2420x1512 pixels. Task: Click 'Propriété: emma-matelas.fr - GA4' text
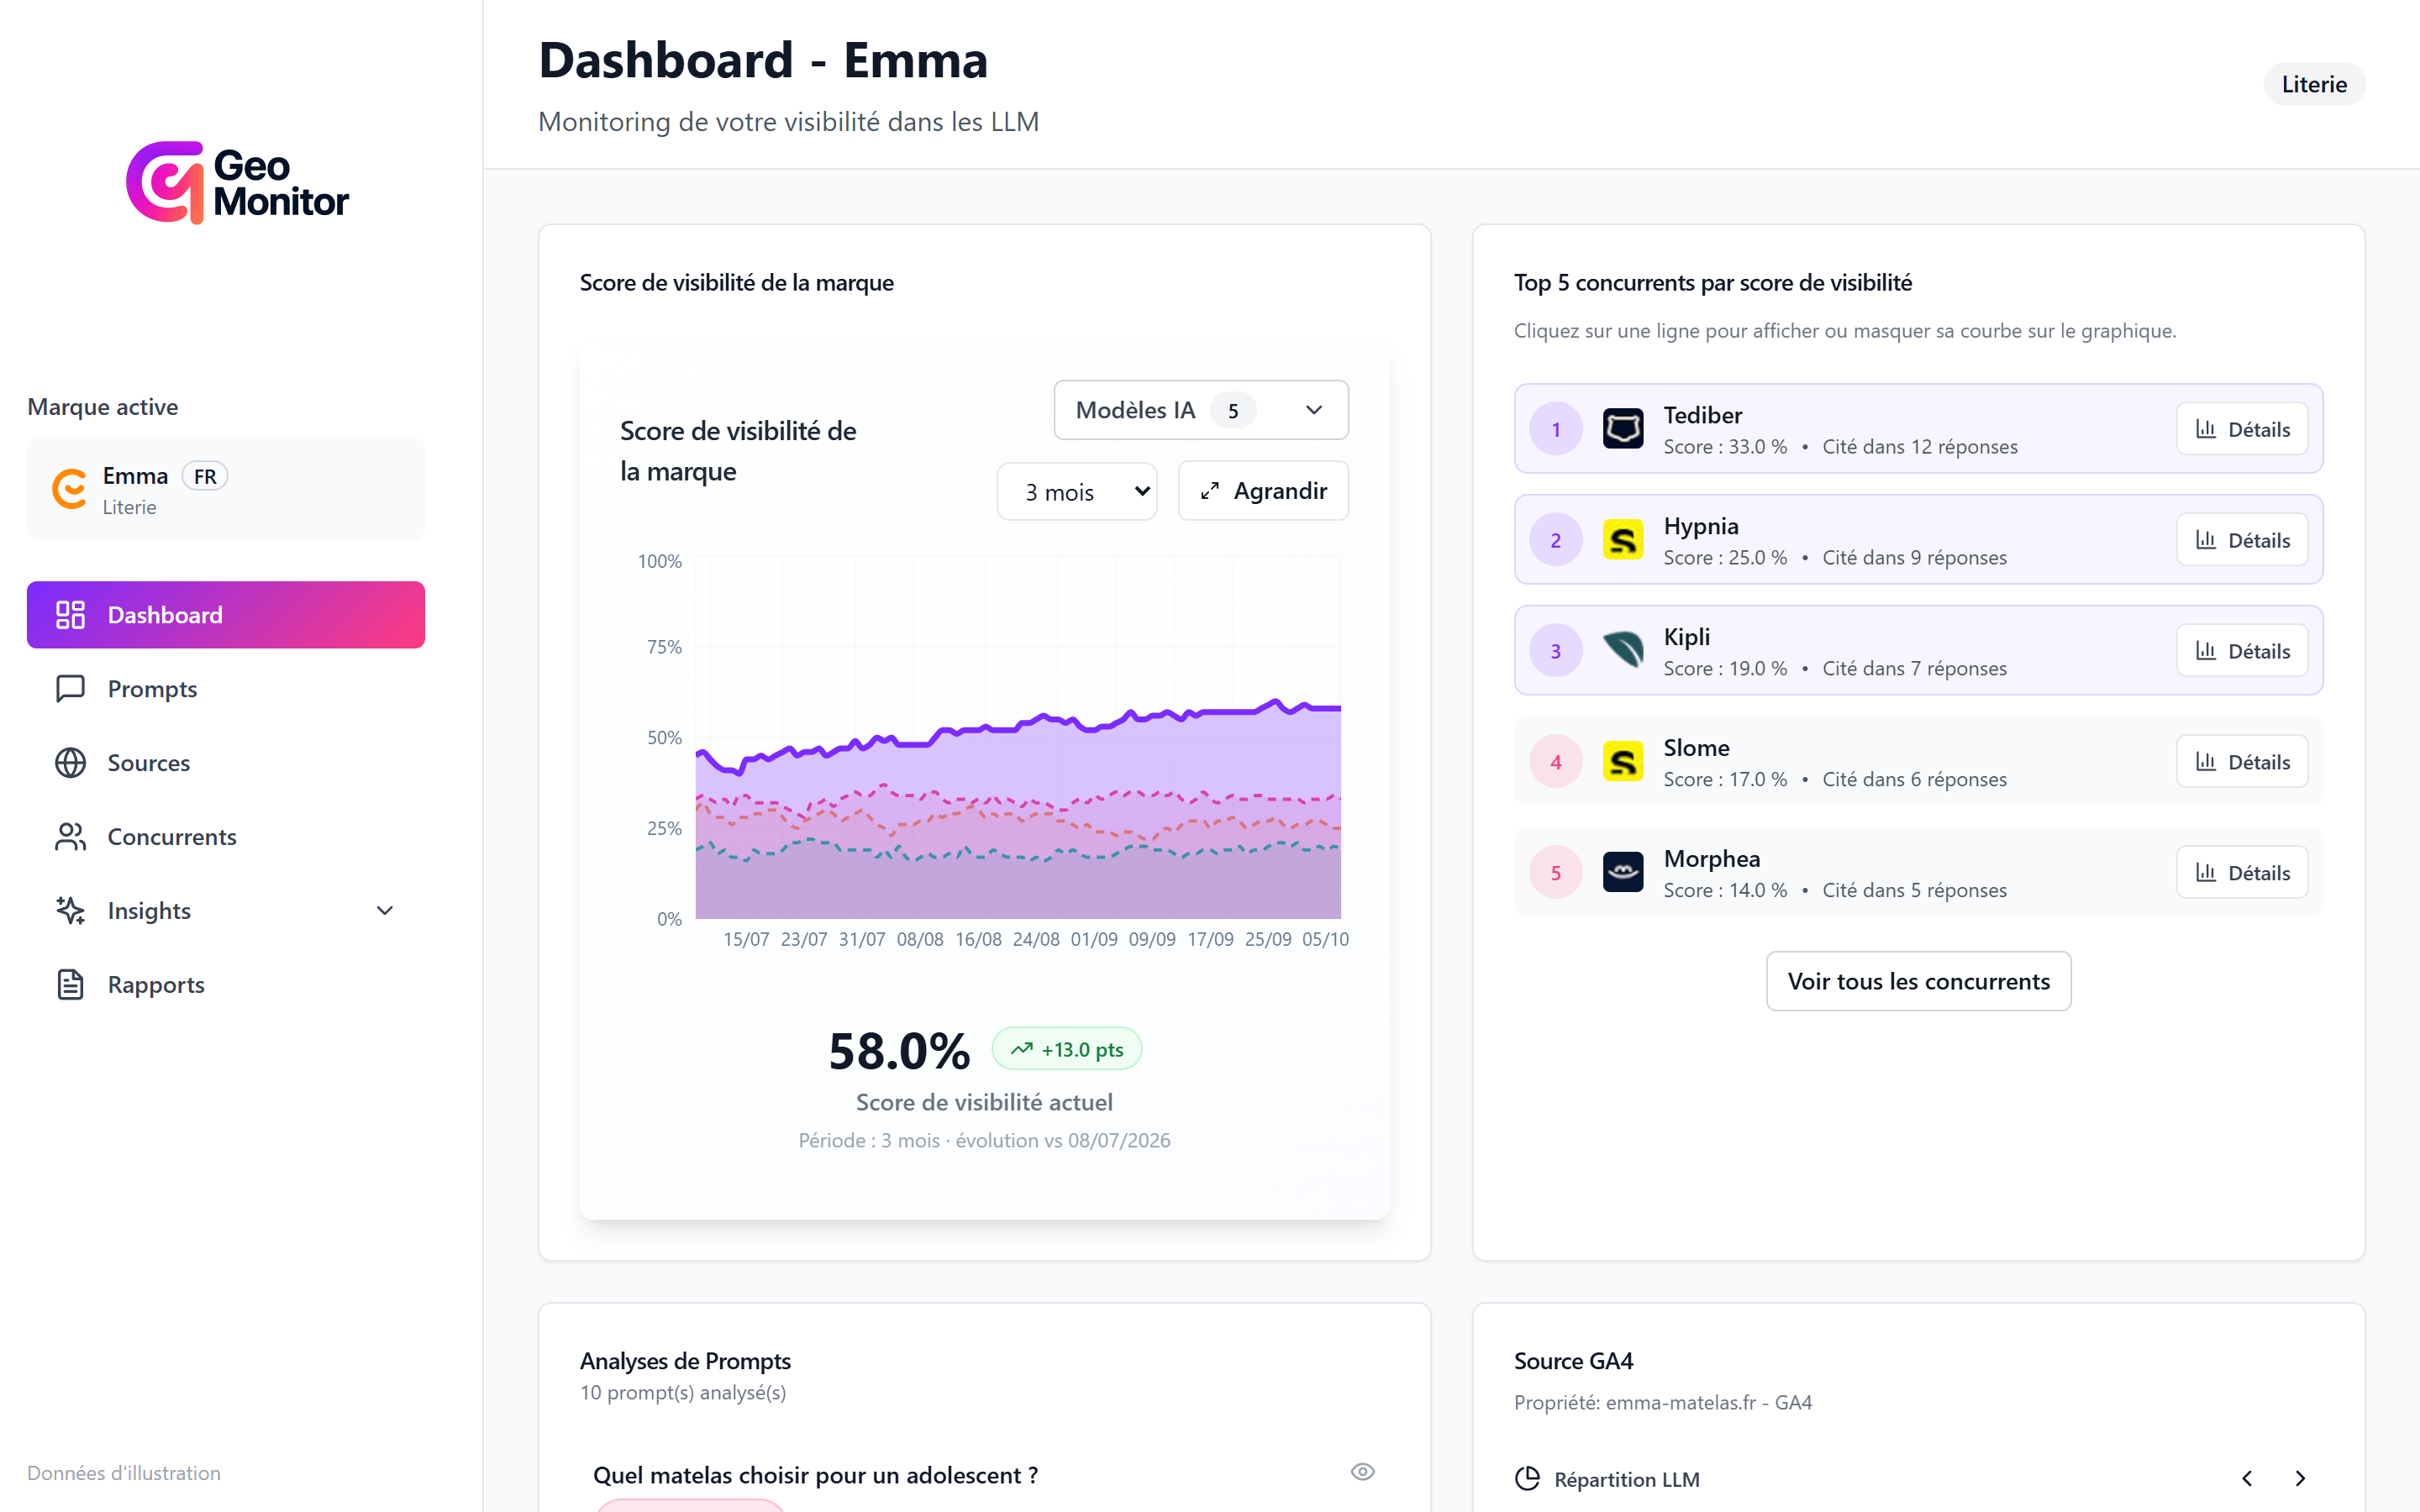[x=1663, y=1402]
